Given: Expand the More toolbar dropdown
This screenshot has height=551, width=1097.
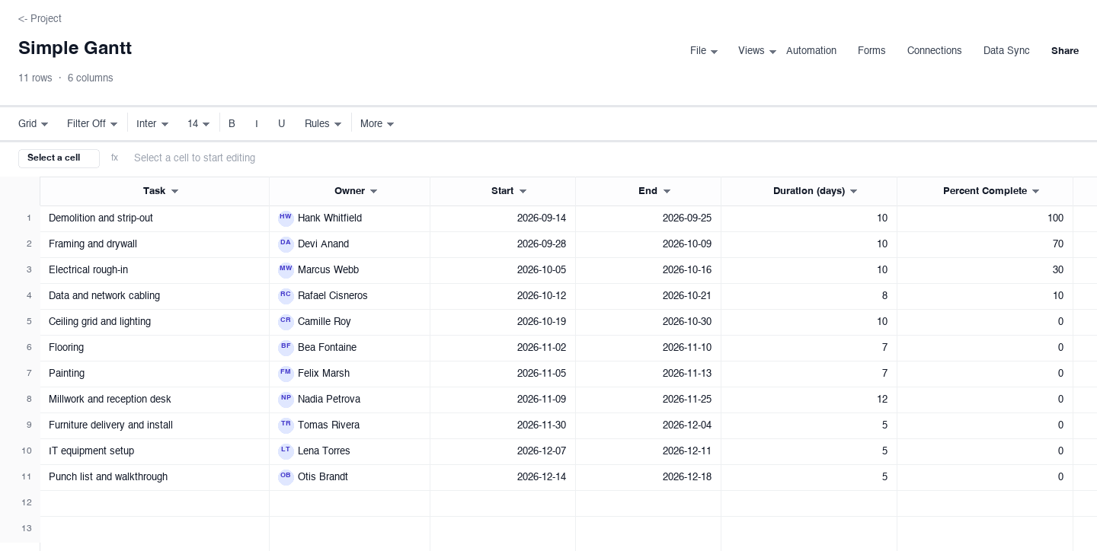Looking at the screenshot, I should (377, 123).
